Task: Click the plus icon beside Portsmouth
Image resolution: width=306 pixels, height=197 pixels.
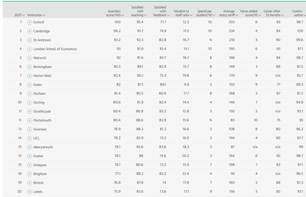Action: point(30,121)
